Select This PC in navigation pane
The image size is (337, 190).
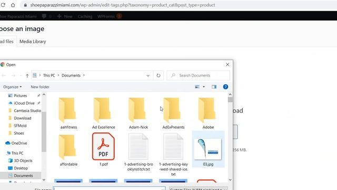point(17,153)
